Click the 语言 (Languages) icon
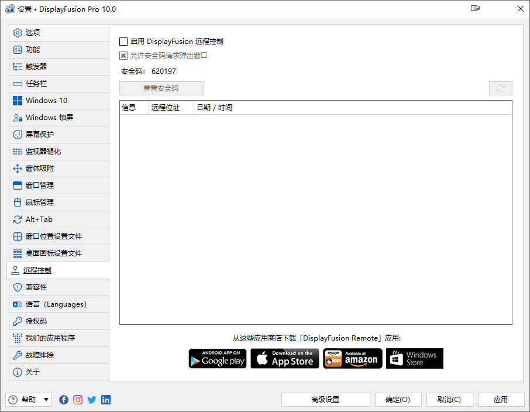Viewport: 530px width, 412px height. click(17, 304)
